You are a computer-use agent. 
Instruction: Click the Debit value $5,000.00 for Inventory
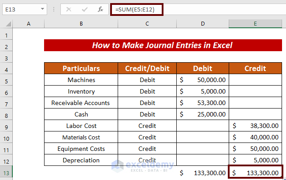[x=203, y=91]
